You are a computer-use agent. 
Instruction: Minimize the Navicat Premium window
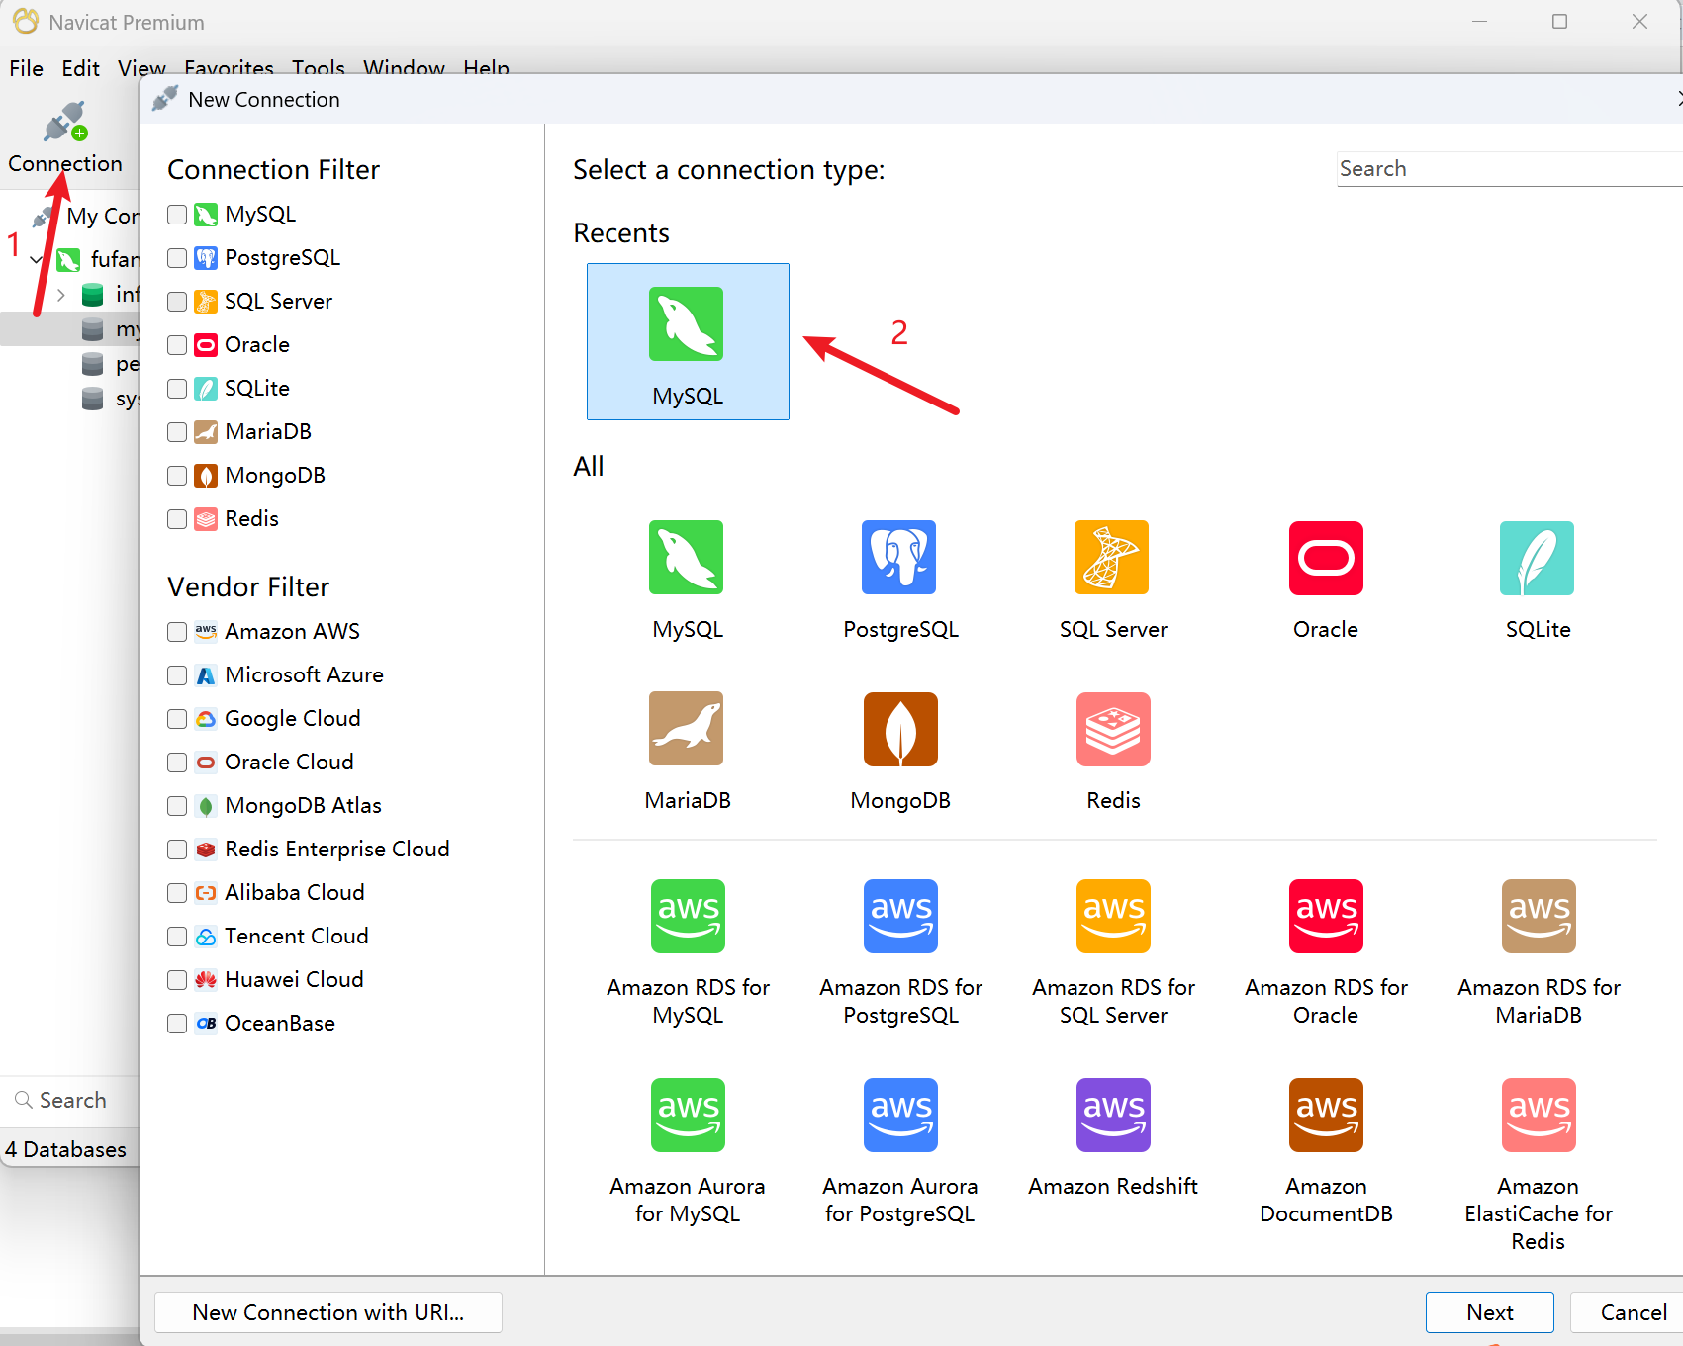point(1480,22)
